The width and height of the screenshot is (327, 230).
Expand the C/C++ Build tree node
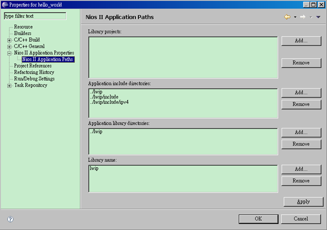(x=9, y=40)
